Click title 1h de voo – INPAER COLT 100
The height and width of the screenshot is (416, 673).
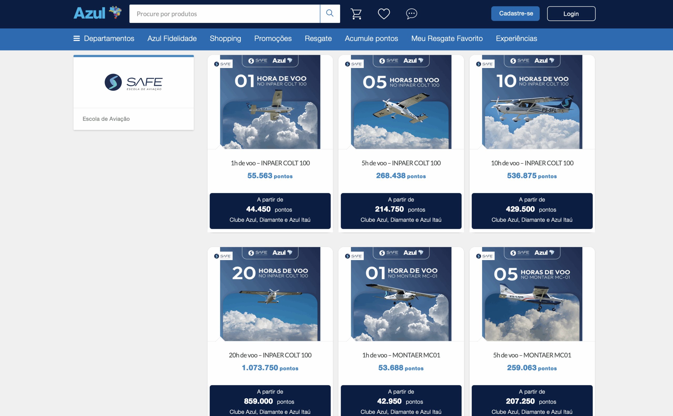click(270, 163)
